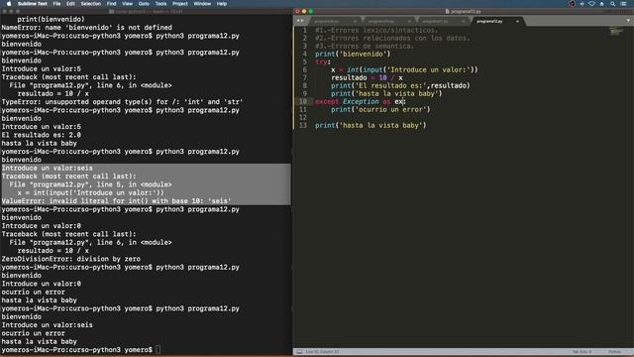The height and width of the screenshot is (357, 634).
Task: Click line number 5 in gutter
Action: pos(305,61)
